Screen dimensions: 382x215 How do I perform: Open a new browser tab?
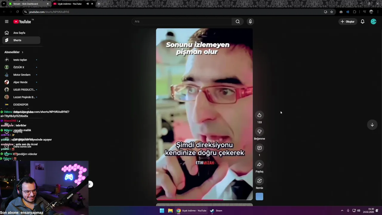point(99,4)
